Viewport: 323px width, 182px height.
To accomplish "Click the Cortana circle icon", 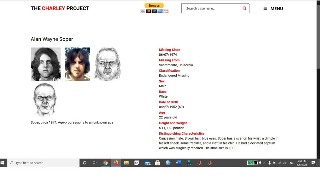I will [x=85, y=163].
